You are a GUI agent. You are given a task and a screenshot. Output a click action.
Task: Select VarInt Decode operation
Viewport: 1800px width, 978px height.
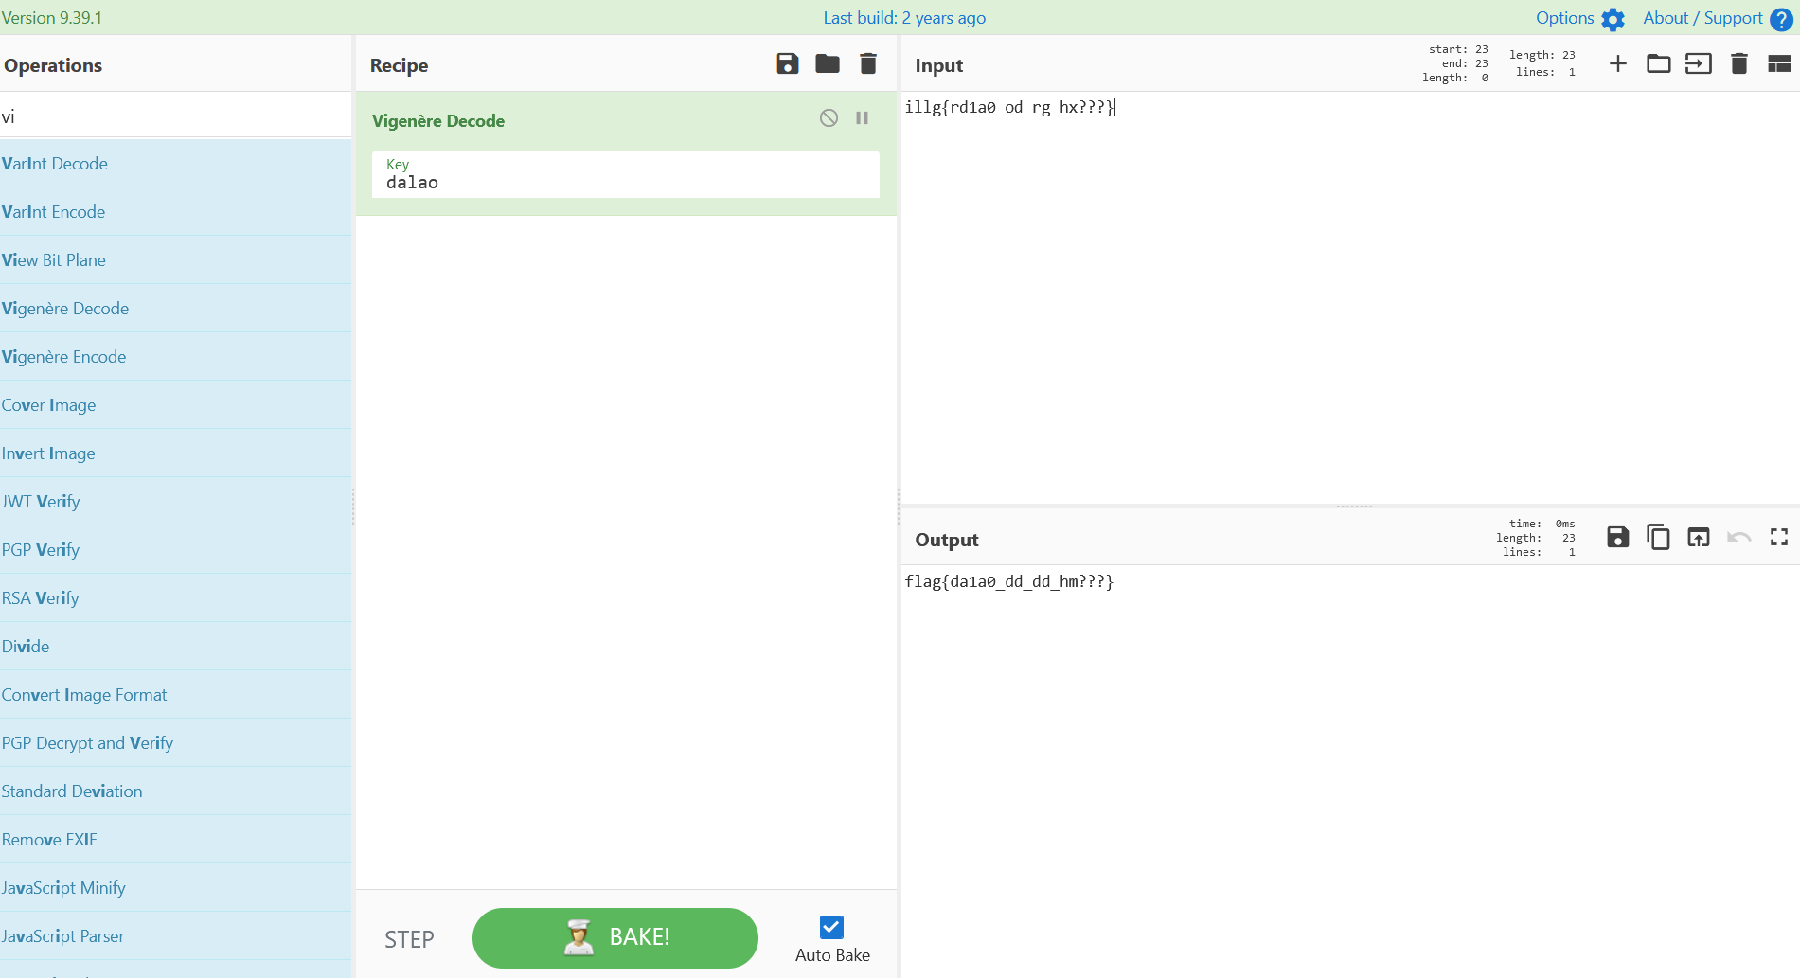(176, 164)
